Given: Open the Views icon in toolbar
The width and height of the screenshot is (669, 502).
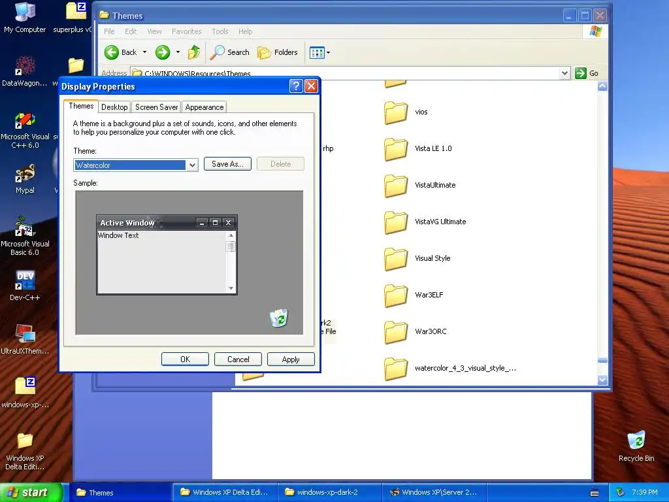Looking at the screenshot, I should pyautogui.click(x=317, y=52).
